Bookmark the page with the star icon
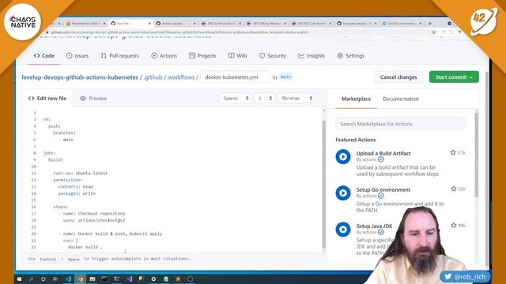This screenshot has width=506, height=284. point(434,32)
